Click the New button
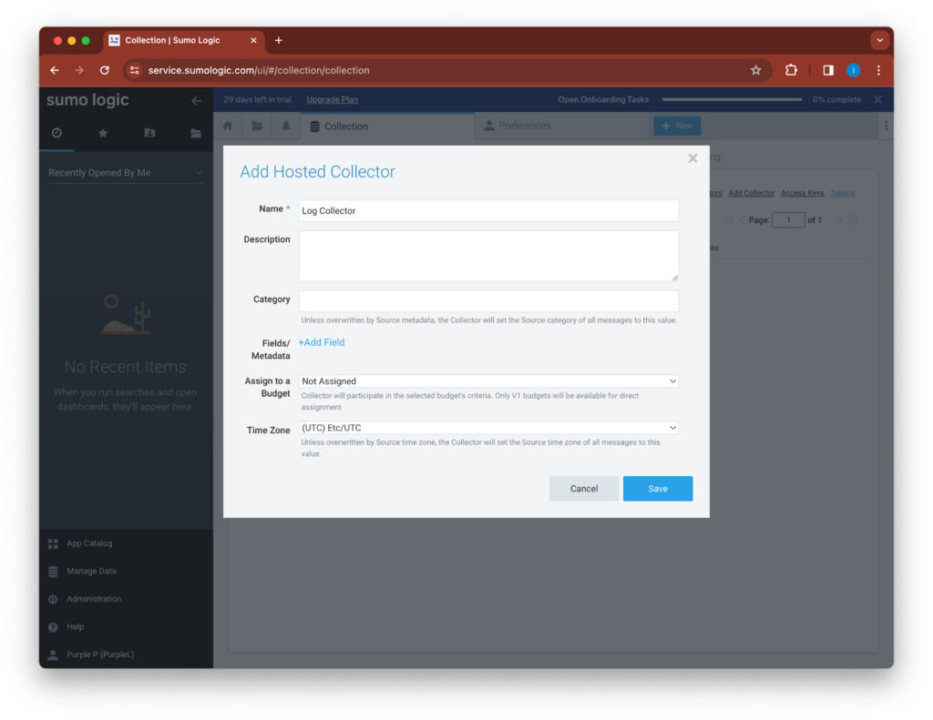This screenshot has height=720, width=933. (x=677, y=126)
